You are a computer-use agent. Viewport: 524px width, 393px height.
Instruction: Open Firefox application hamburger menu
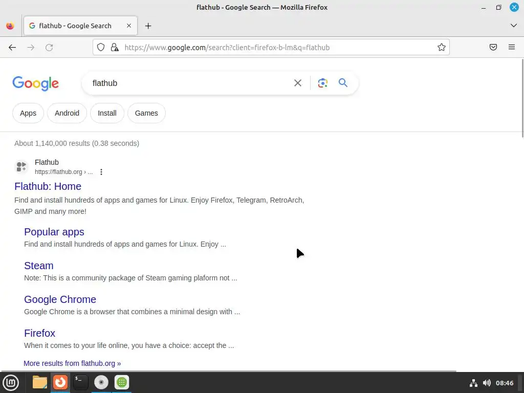512,47
